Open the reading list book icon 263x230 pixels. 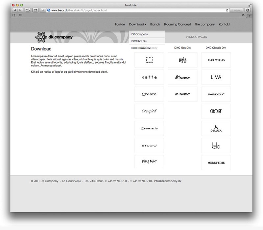pyautogui.click(x=14, y=15)
